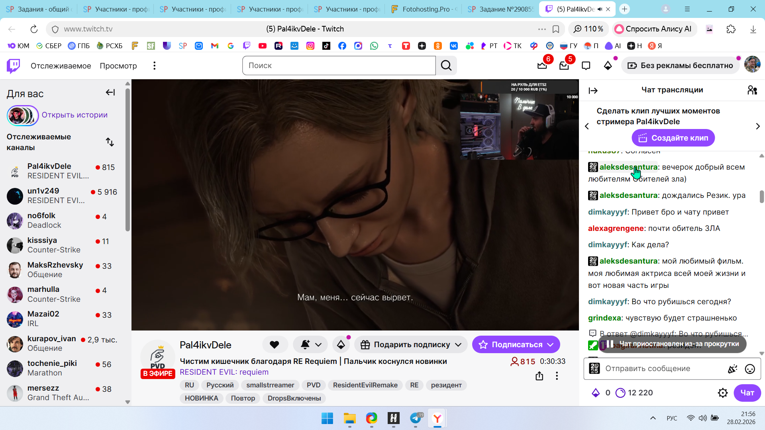765x430 pixels.
Task: Share stream via share icon
Action: pos(539,376)
